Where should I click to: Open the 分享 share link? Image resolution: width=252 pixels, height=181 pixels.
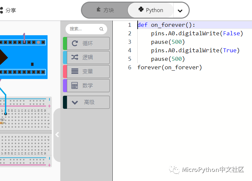coord(11,10)
